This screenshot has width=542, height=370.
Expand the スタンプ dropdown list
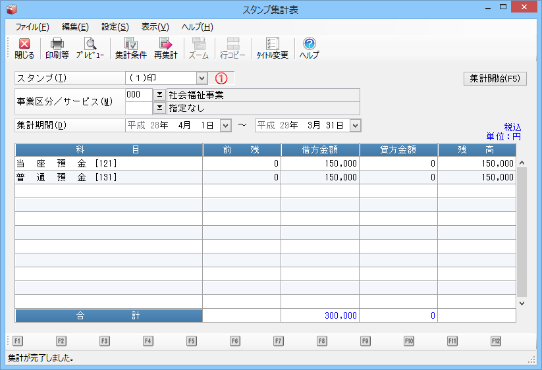click(x=202, y=78)
